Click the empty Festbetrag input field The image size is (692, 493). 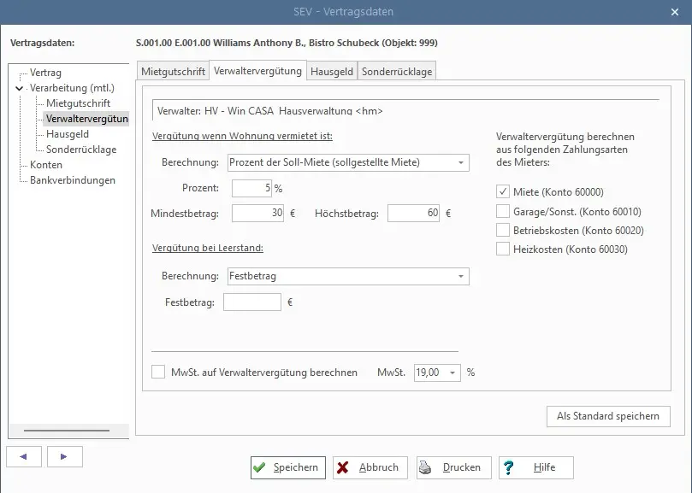[x=252, y=302]
